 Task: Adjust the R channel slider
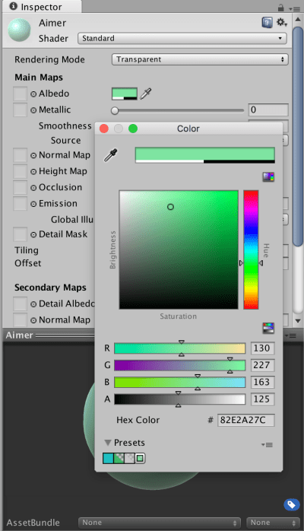coord(179,348)
